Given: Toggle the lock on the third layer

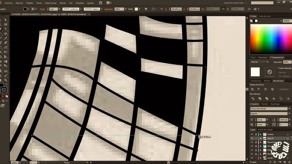Looking at the screenshot, I should click(255, 142).
